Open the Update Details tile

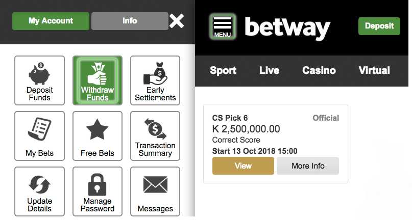39,191
